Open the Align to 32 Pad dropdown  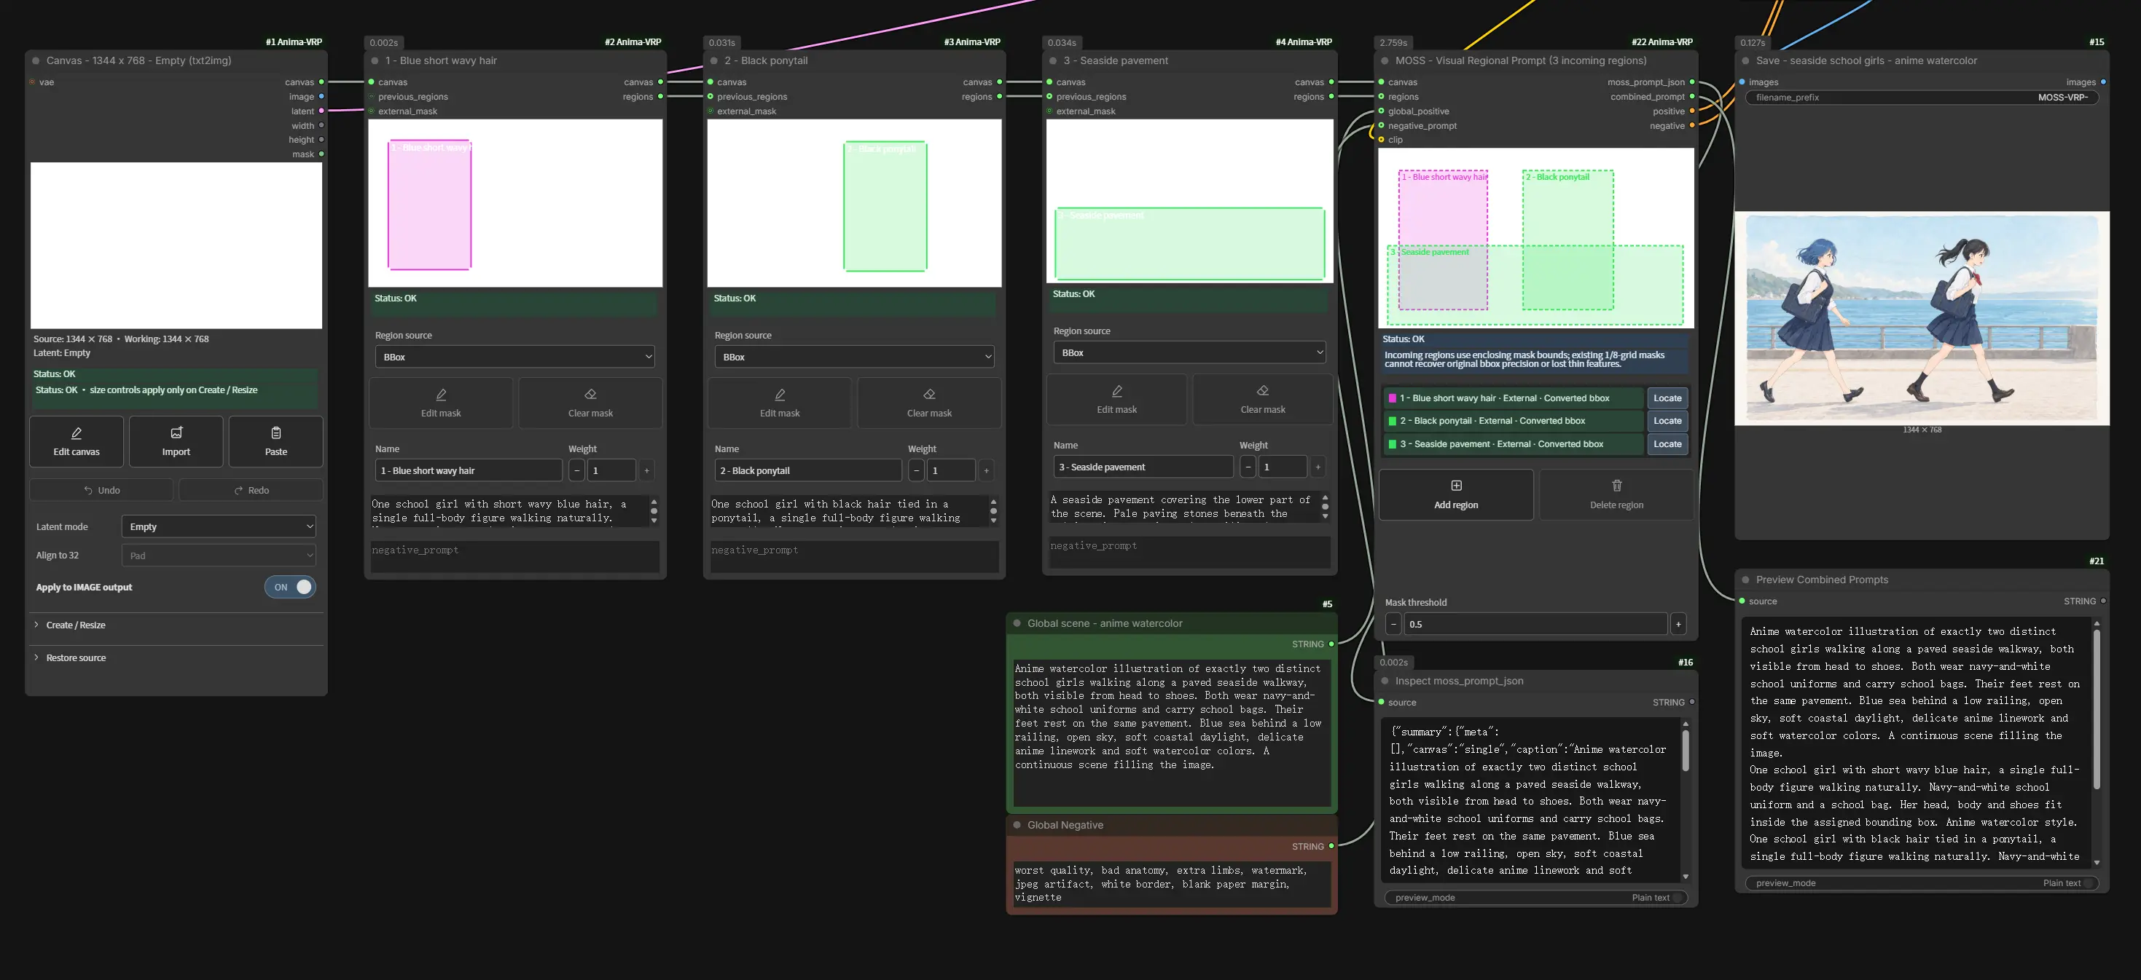pyautogui.click(x=219, y=556)
